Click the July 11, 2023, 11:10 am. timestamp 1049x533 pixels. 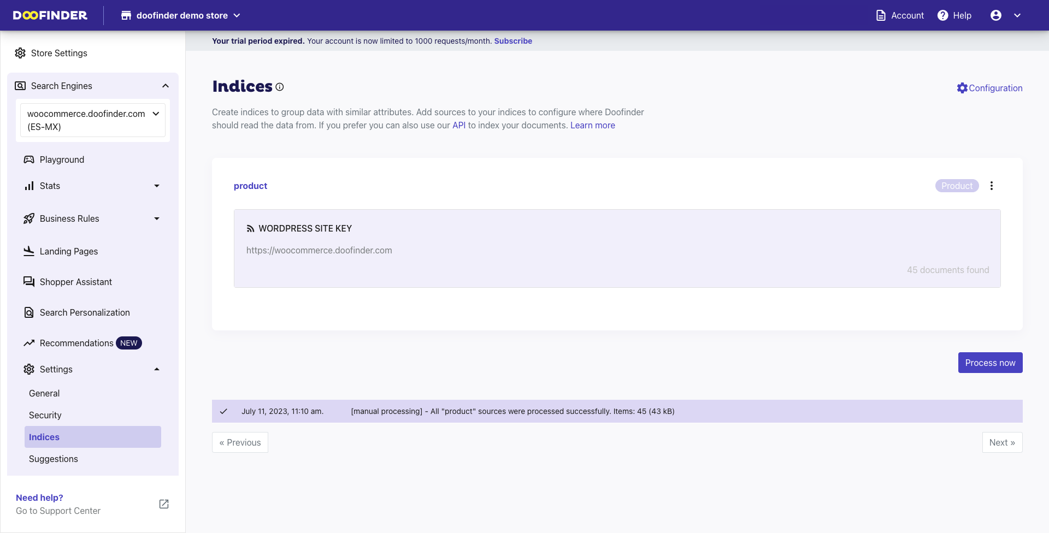pyautogui.click(x=282, y=411)
